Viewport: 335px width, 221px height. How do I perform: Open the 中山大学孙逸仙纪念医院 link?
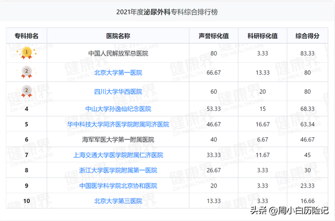(118, 109)
